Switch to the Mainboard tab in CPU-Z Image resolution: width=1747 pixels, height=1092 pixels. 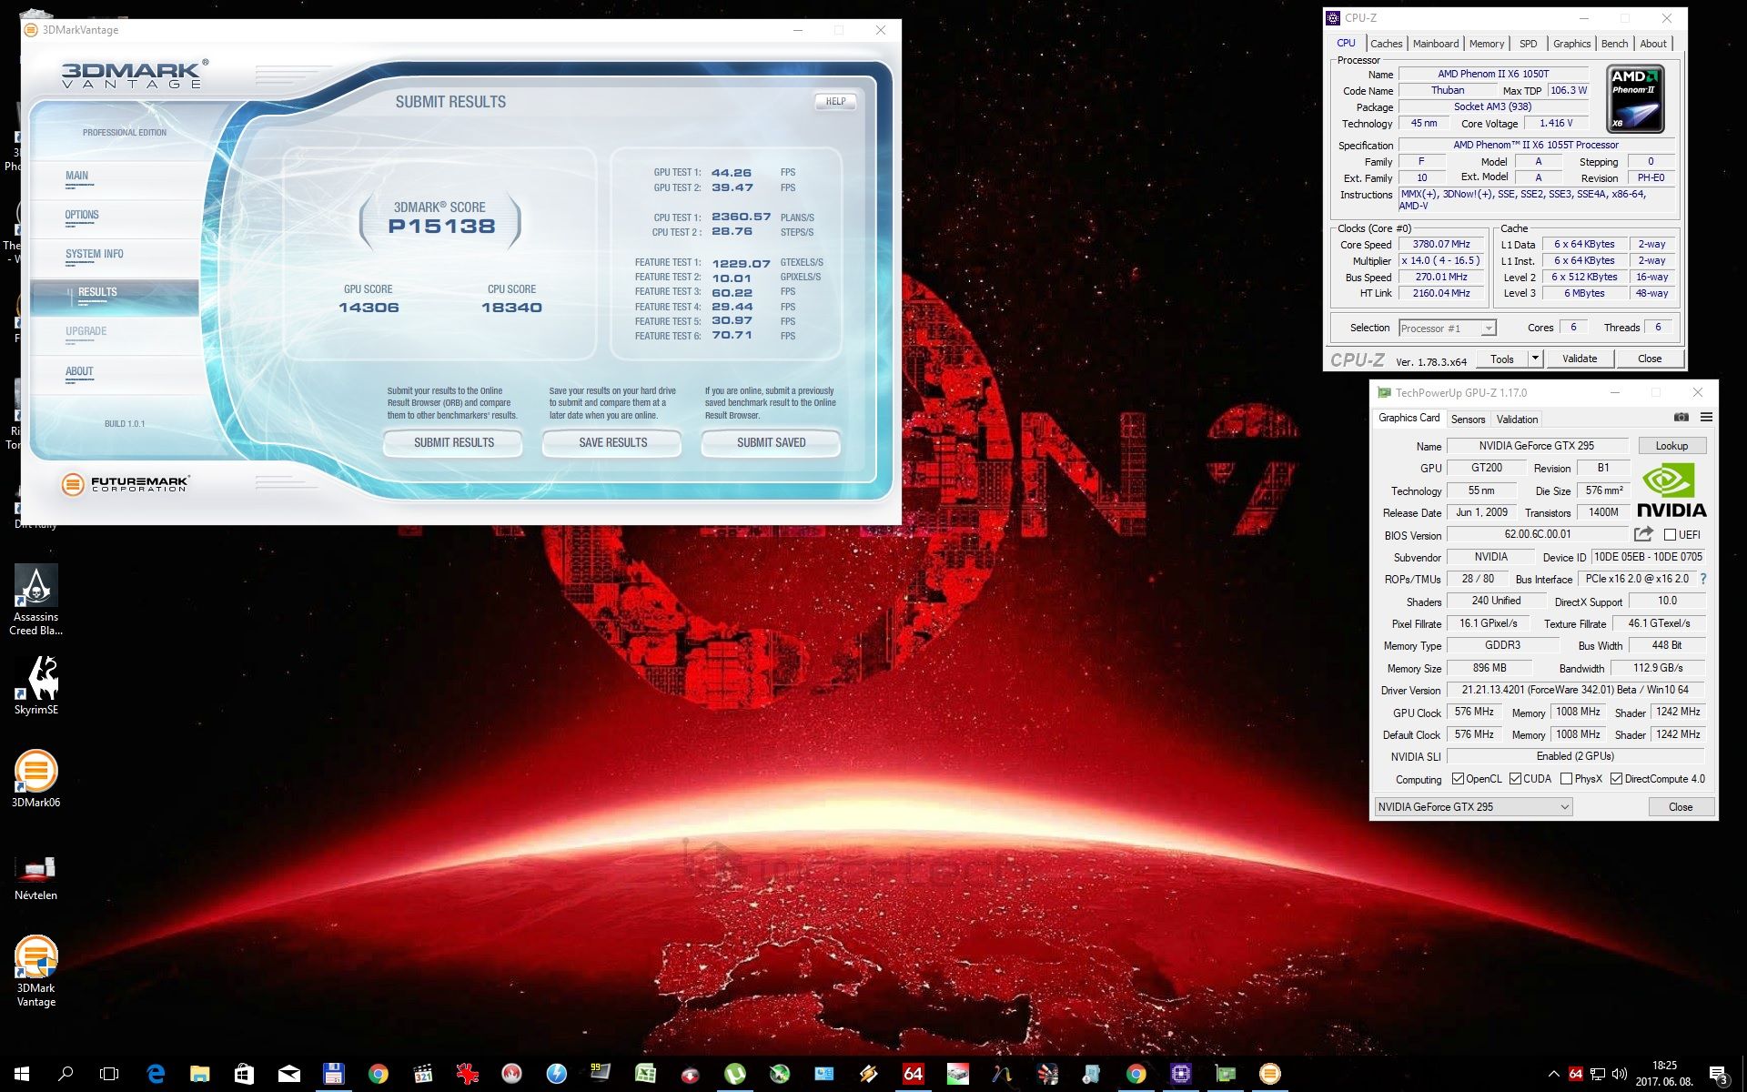point(1435,44)
